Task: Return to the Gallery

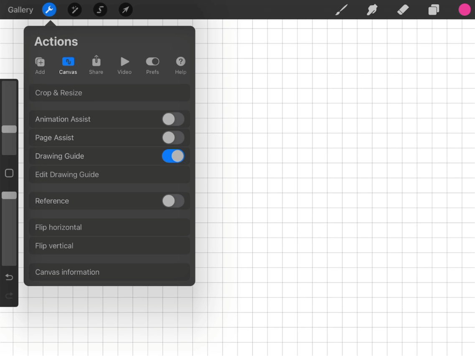Action: coord(20,10)
